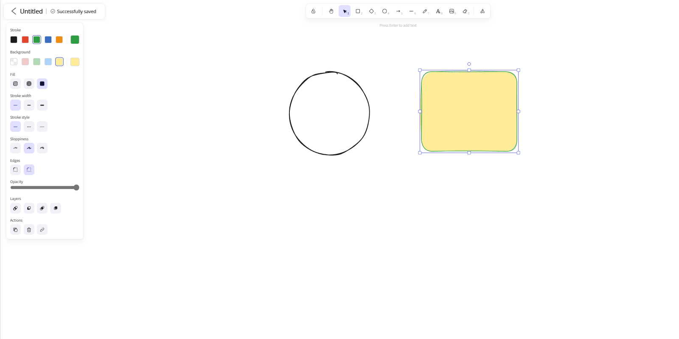Delete the selected shape with trash icon
The height and width of the screenshot is (339, 679).
pyautogui.click(x=29, y=230)
